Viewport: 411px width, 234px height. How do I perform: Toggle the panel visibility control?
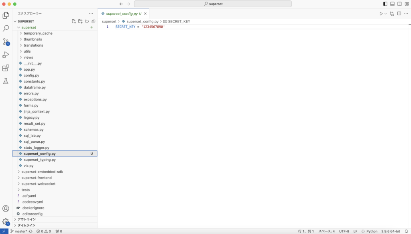point(392,4)
